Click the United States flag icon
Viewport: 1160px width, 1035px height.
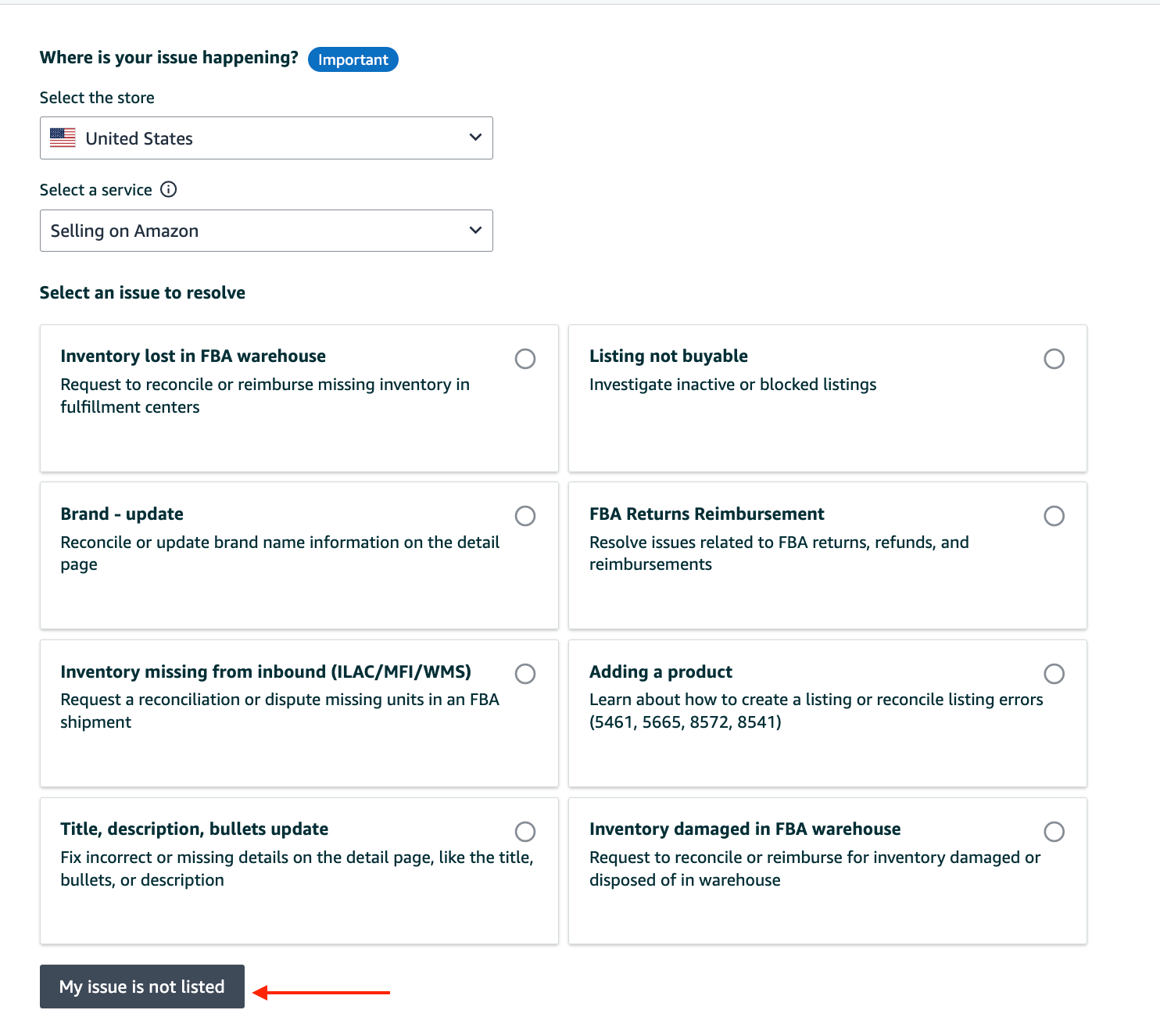(63, 138)
